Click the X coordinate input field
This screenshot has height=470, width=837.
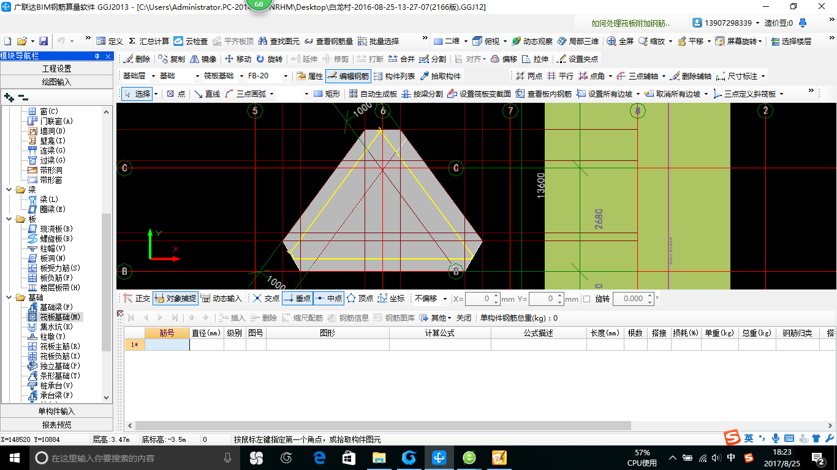[x=483, y=299]
